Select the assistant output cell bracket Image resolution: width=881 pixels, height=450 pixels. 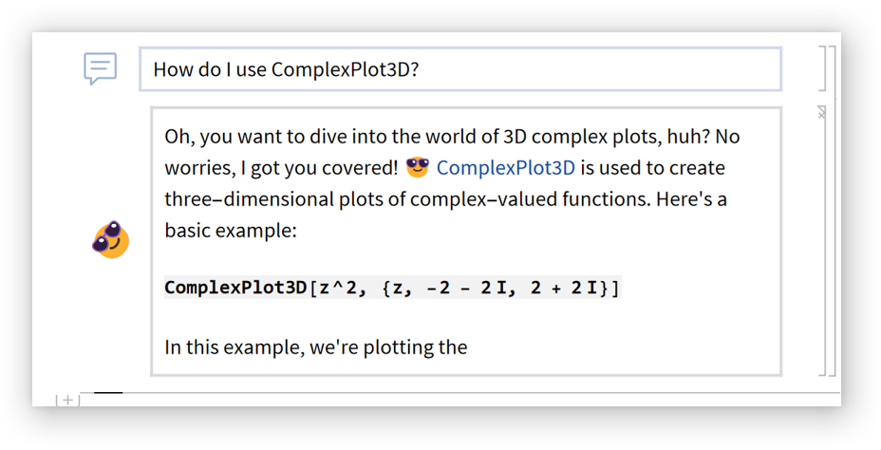pos(822,242)
